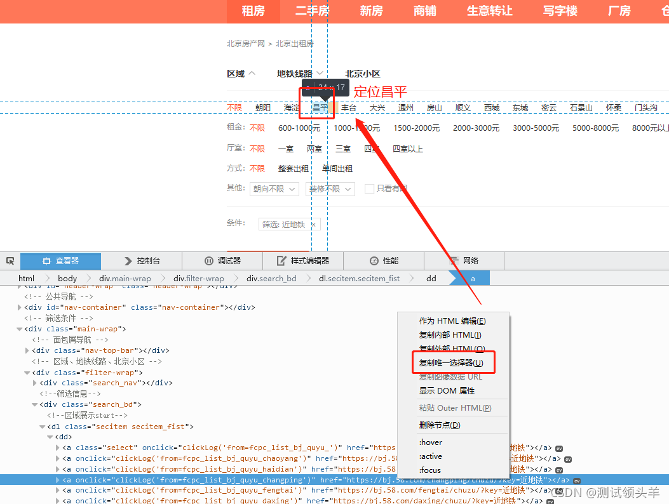Go to 北京房产网 breadcrumb link
The width and height of the screenshot is (669, 504).
click(x=246, y=44)
